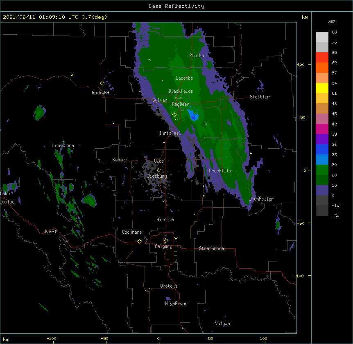Viewport: 353px width, 344px height.
Task: Click the Olds label
Action: pos(159,161)
